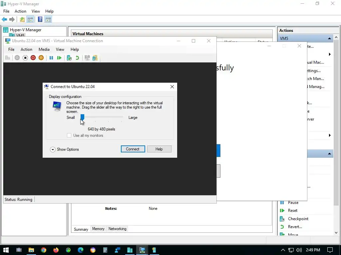The image size is (341, 255).
Task: Open Windows Start menu
Action: coord(6,250)
